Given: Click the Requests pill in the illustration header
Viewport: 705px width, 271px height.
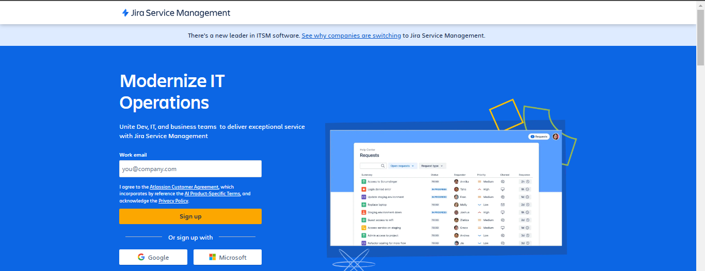Looking at the screenshot, I should coord(539,137).
